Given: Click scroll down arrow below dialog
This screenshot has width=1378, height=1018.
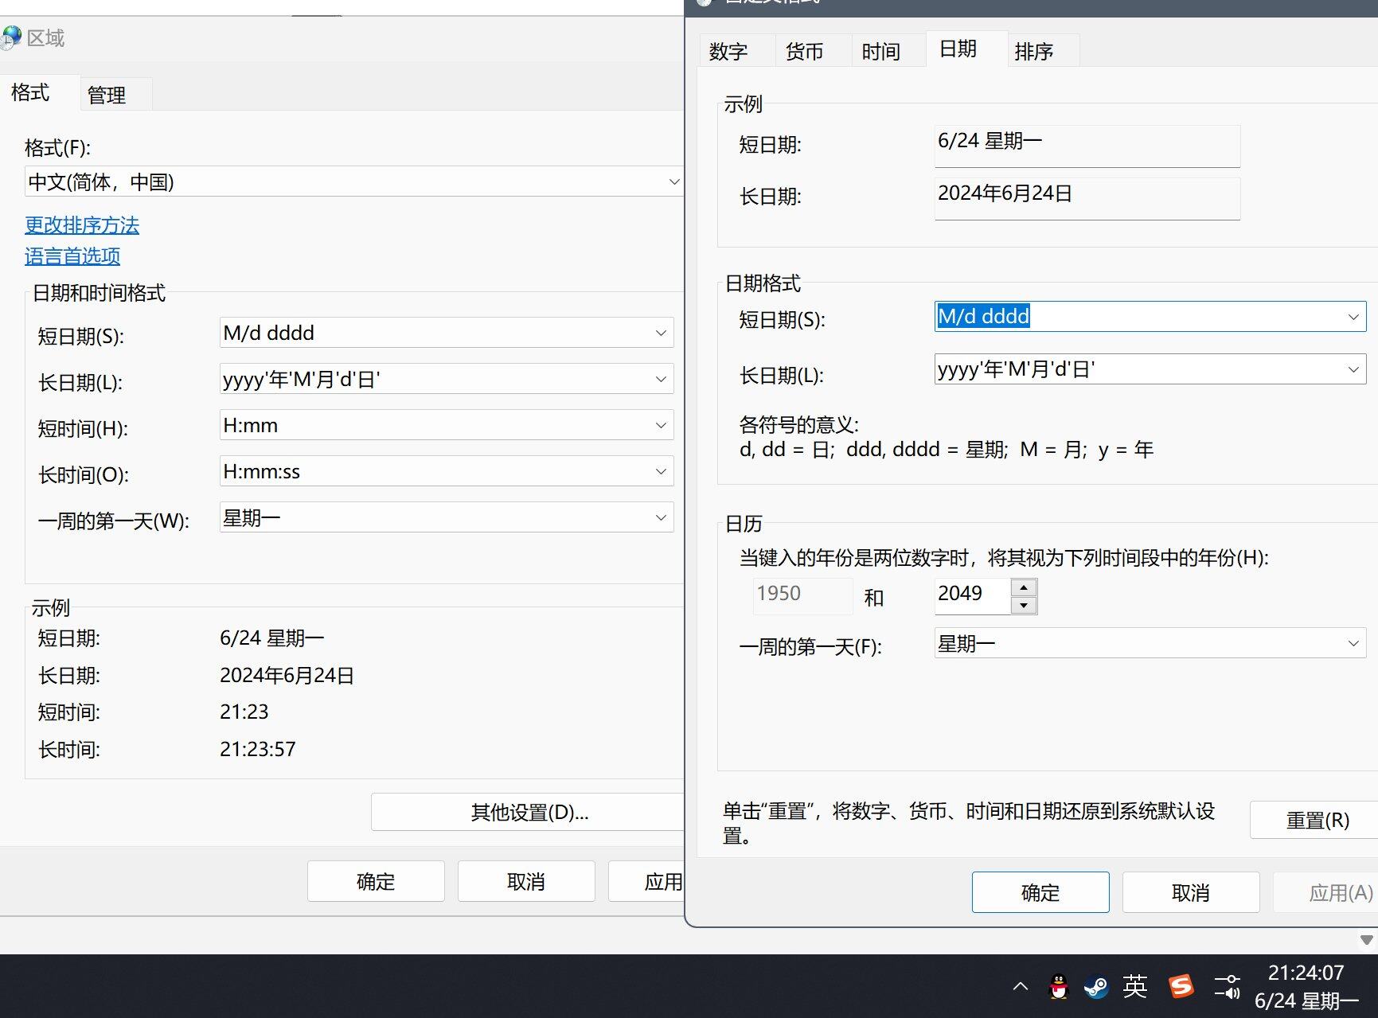Looking at the screenshot, I should click(x=1367, y=940).
